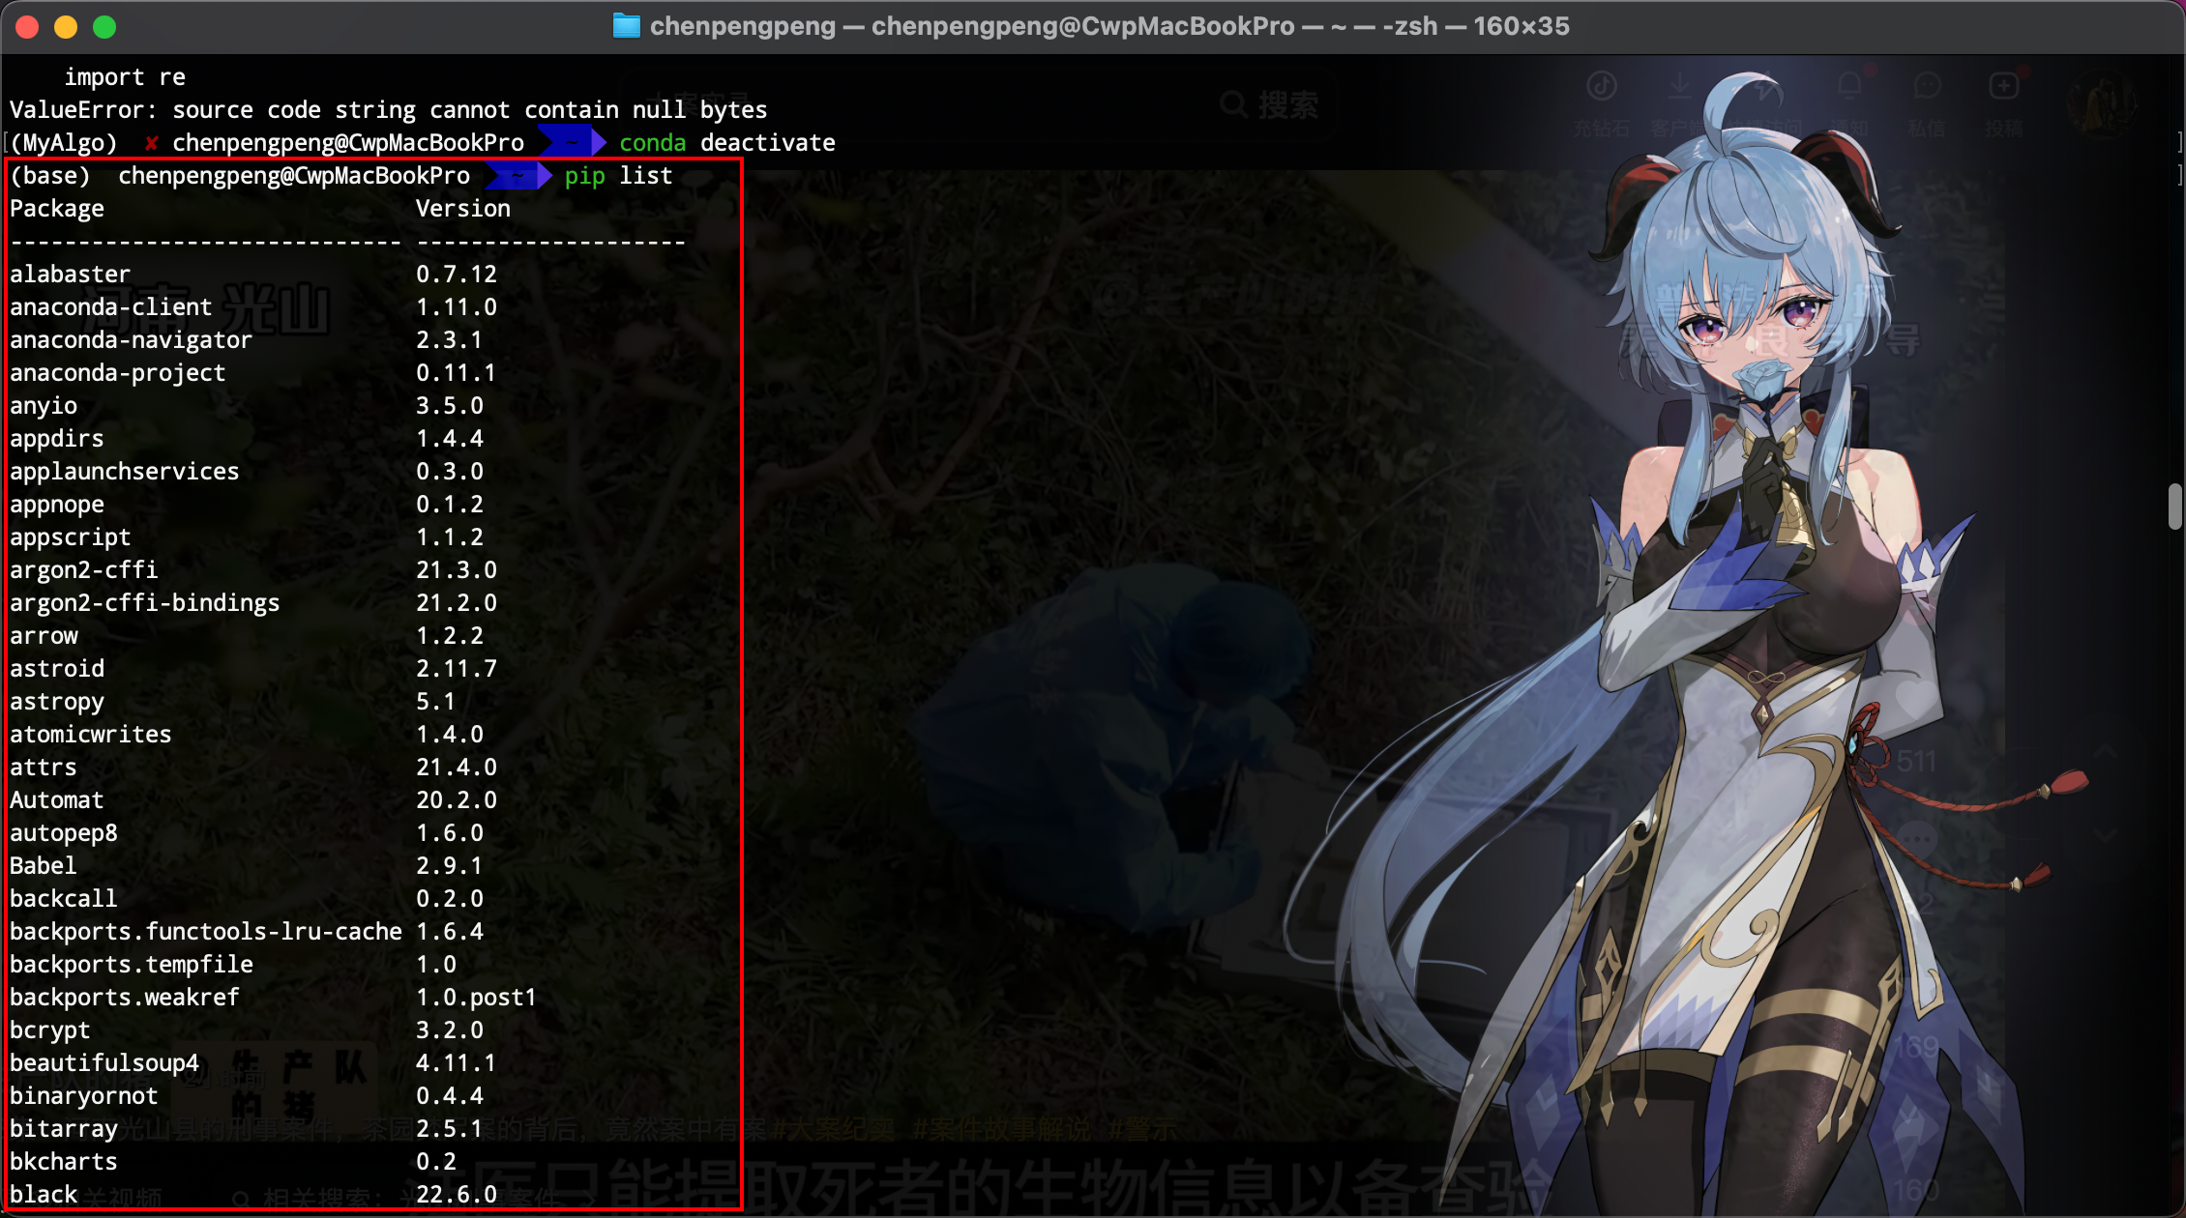Click the terminal vertical scrollbar thumb
The width and height of the screenshot is (2186, 1218).
2175,506
